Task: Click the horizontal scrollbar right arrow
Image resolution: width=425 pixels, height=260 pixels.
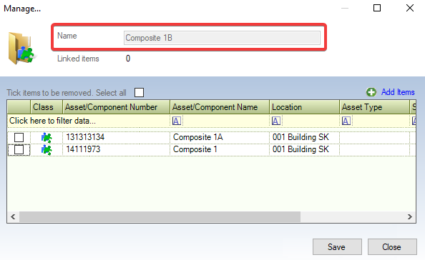Action: (x=410, y=216)
